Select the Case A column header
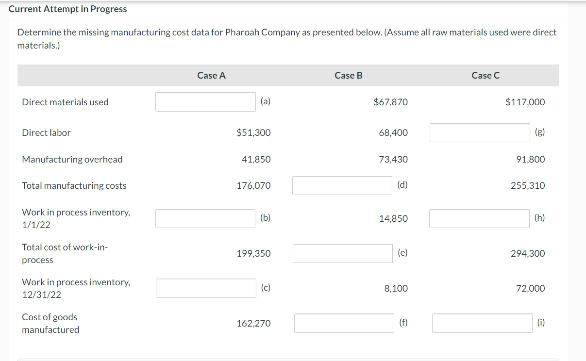Viewport: 586px width, 361px height. click(x=211, y=75)
